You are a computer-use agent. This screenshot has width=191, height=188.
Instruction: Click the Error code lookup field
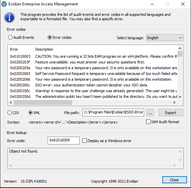pyautogui.click(x=63, y=140)
